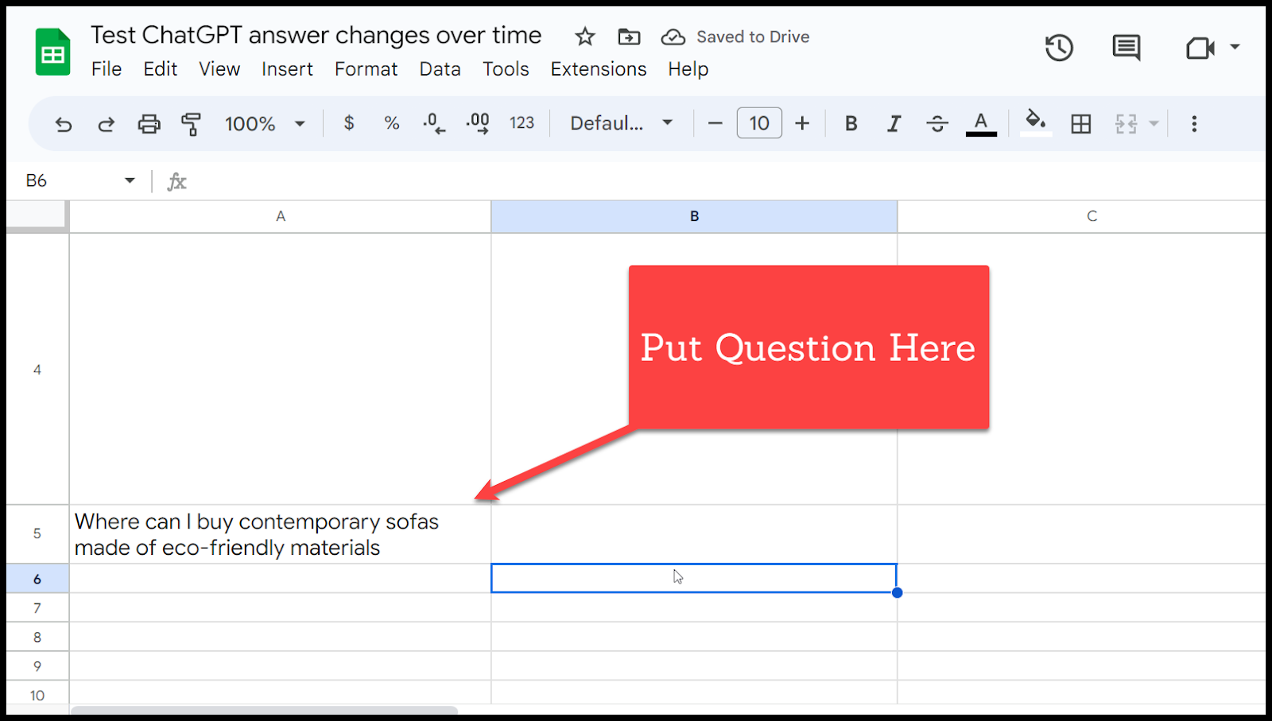Open the Data menu
This screenshot has width=1272, height=721.
tap(440, 69)
